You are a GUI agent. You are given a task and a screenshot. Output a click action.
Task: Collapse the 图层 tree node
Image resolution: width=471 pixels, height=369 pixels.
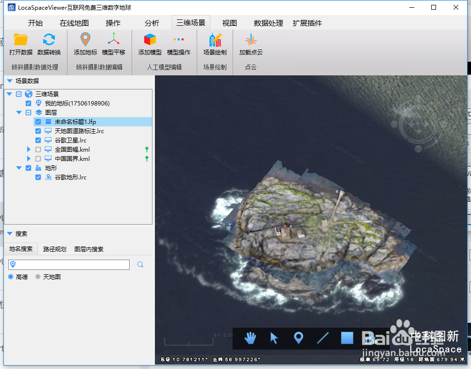pyautogui.click(x=18, y=112)
